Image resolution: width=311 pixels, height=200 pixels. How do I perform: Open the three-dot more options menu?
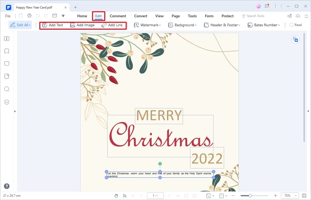click(275, 6)
